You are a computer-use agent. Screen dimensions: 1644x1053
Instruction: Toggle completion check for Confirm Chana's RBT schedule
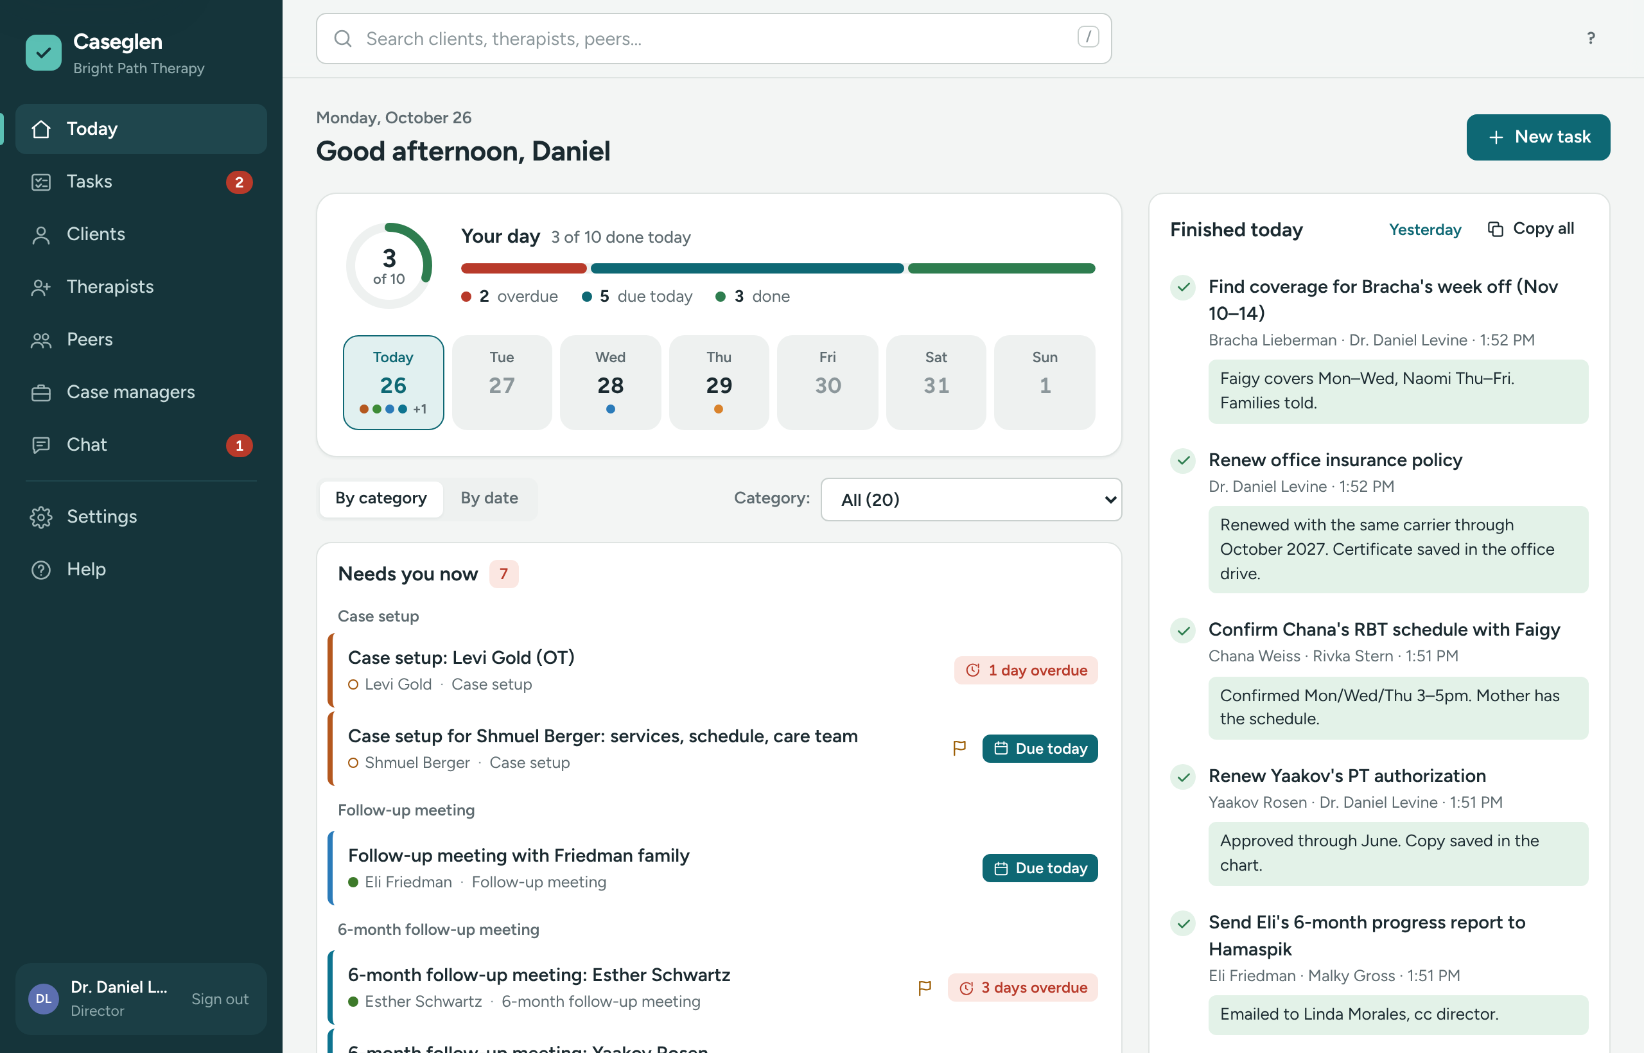pos(1183,630)
